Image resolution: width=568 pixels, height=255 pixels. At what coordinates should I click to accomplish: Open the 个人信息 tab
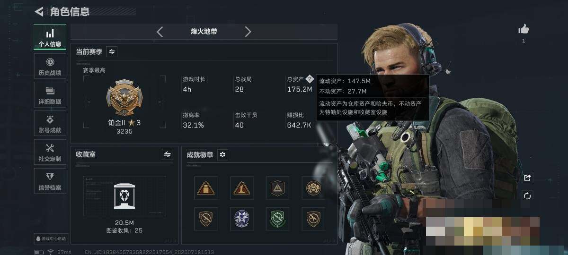coord(50,37)
